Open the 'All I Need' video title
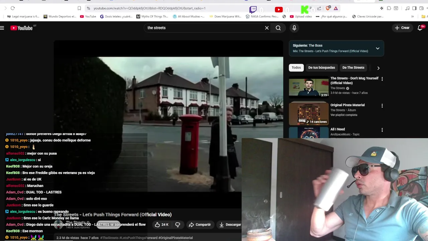 tap(337, 129)
